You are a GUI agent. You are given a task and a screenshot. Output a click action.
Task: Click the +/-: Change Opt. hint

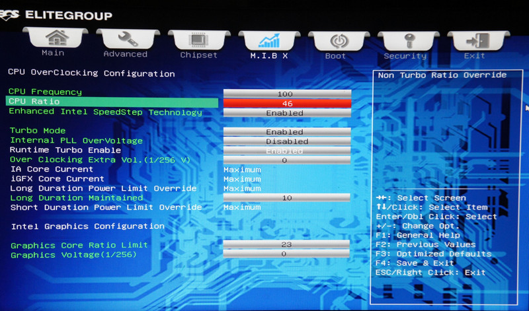(x=418, y=226)
